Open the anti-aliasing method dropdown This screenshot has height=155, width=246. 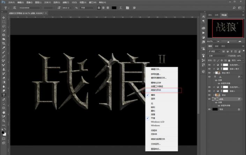pyautogui.click(x=87, y=8)
